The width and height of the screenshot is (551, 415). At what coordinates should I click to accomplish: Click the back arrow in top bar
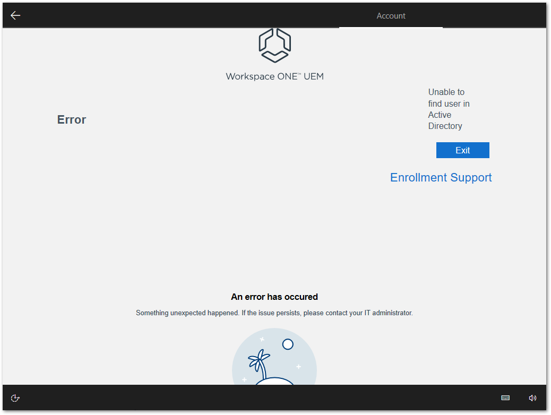point(15,15)
